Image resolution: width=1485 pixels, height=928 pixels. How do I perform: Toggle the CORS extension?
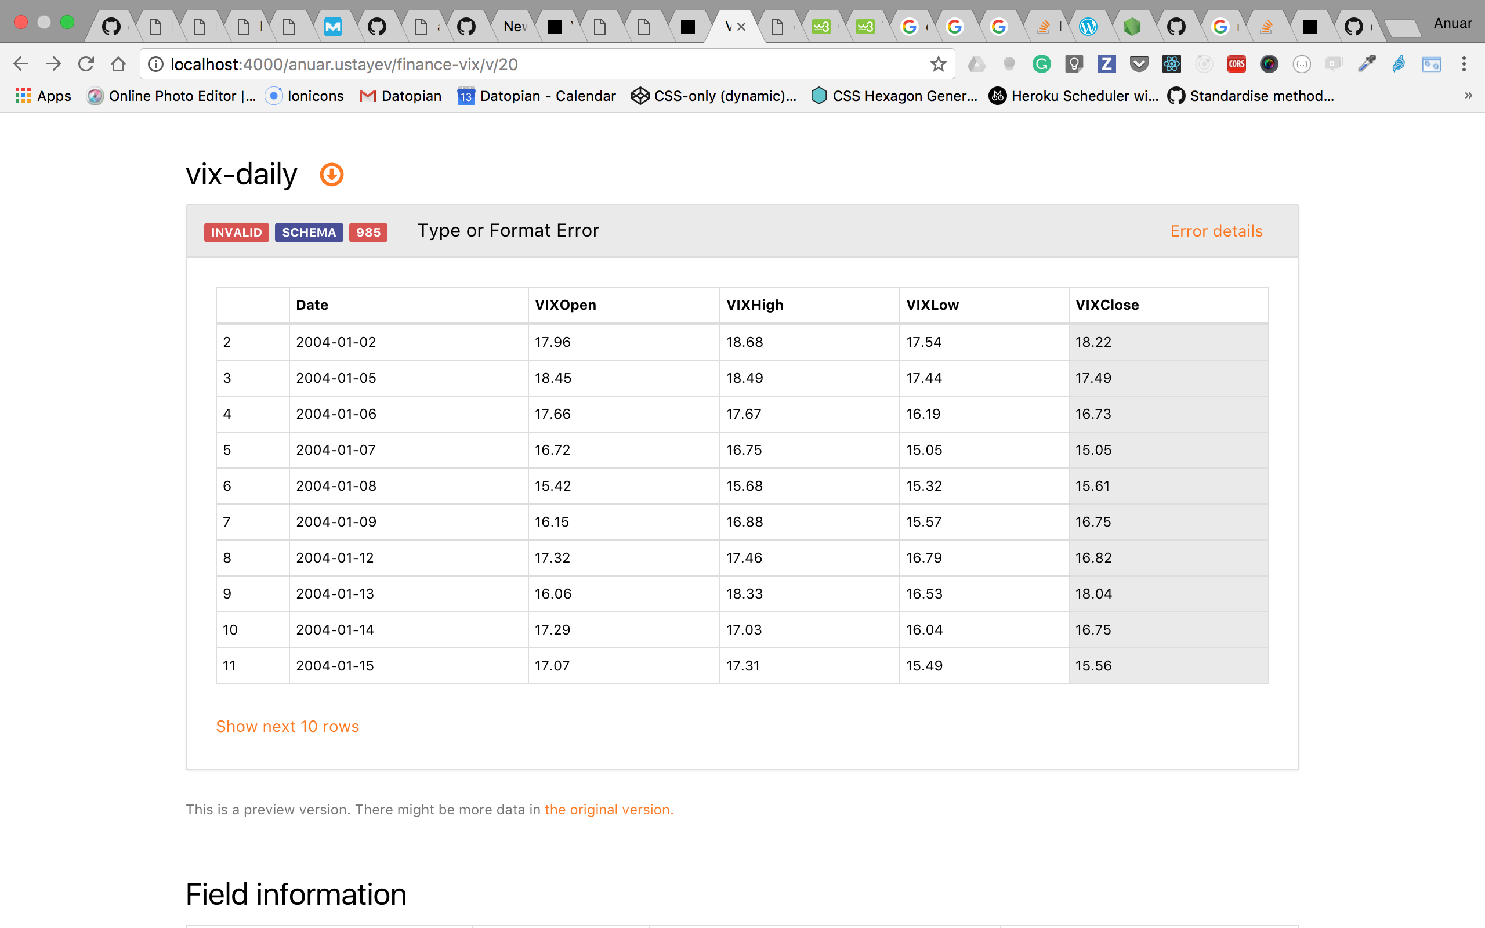coord(1237,64)
